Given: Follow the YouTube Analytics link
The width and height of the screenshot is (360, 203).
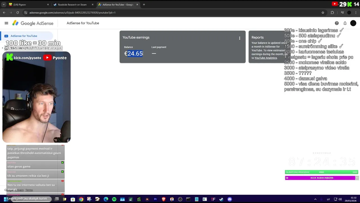Looking at the screenshot, I should [266, 58].
